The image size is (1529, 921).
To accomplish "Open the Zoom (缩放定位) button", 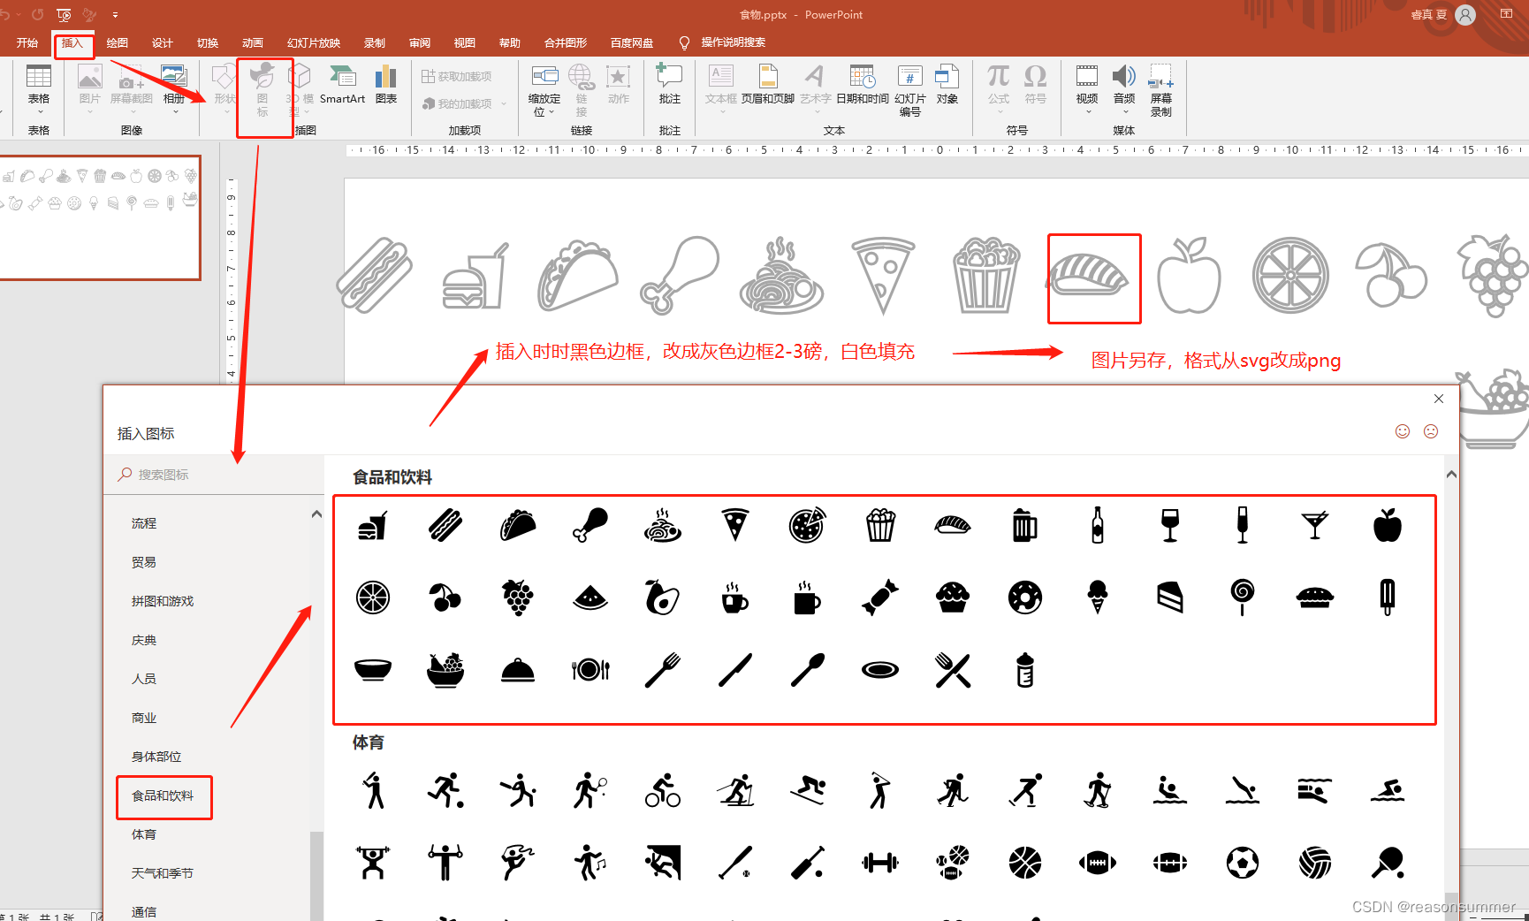I will click(x=544, y=89).
